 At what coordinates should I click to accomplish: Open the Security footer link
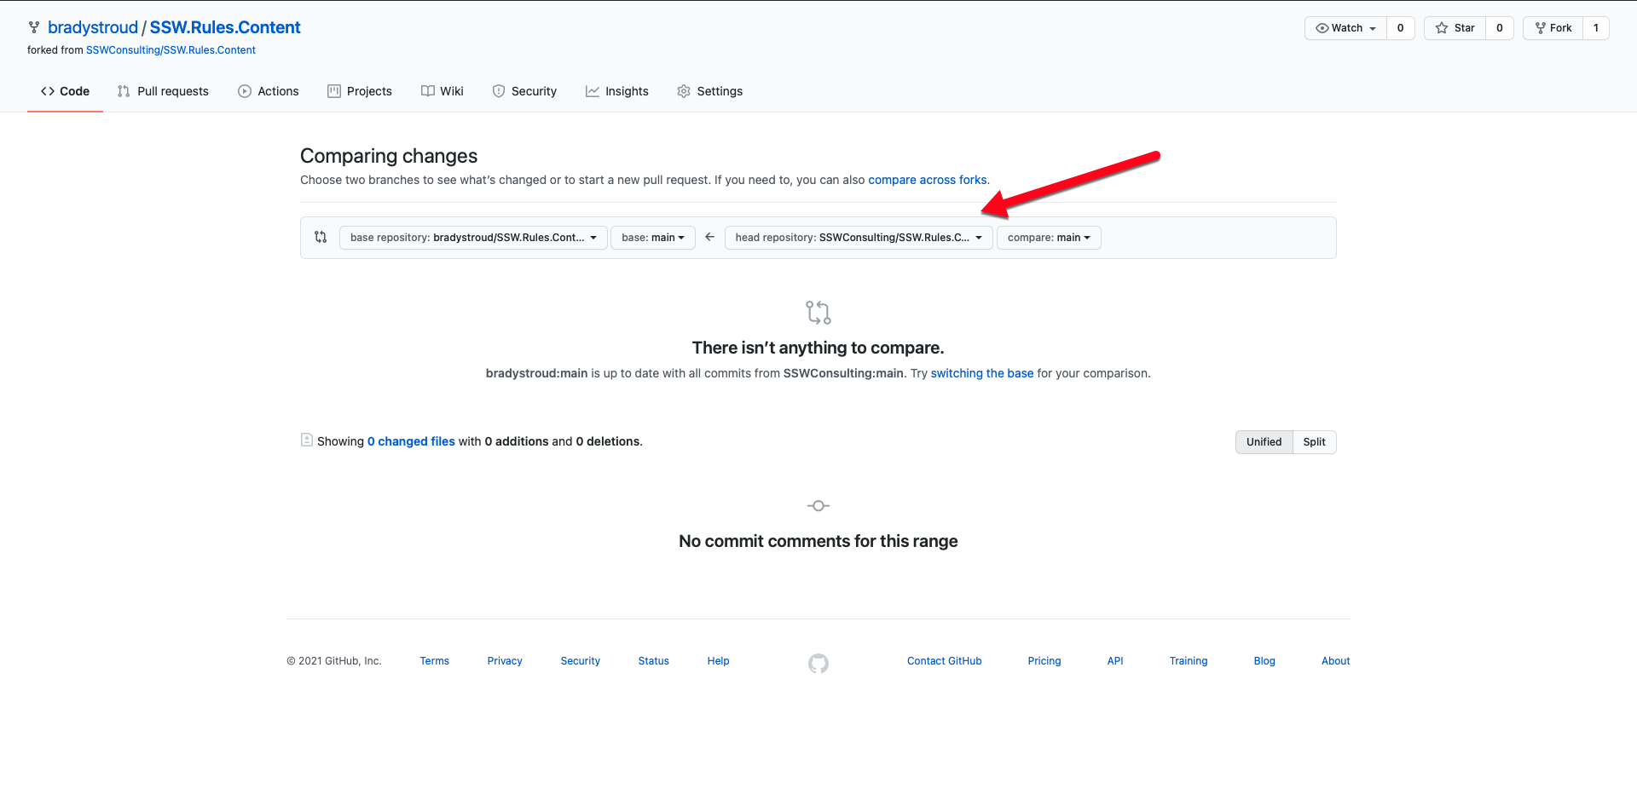pyautogui.click(x=580, y=661)
